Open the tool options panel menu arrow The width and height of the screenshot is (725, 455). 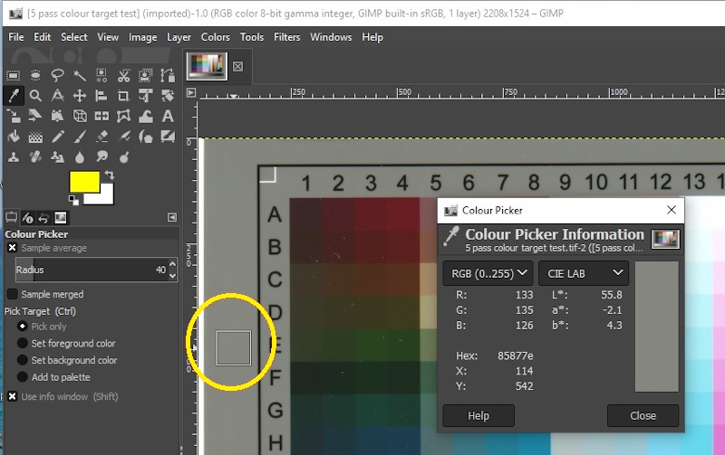pos(172,217)
